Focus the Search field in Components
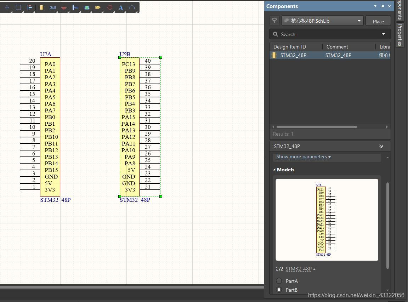 point(330,34)
